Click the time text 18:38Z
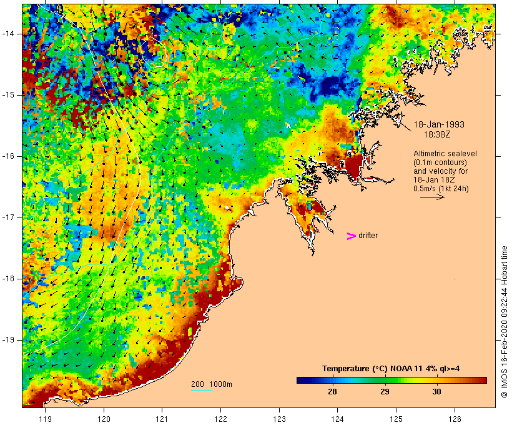The width and height of the screenshot is (512, 425). pos(437,134)
